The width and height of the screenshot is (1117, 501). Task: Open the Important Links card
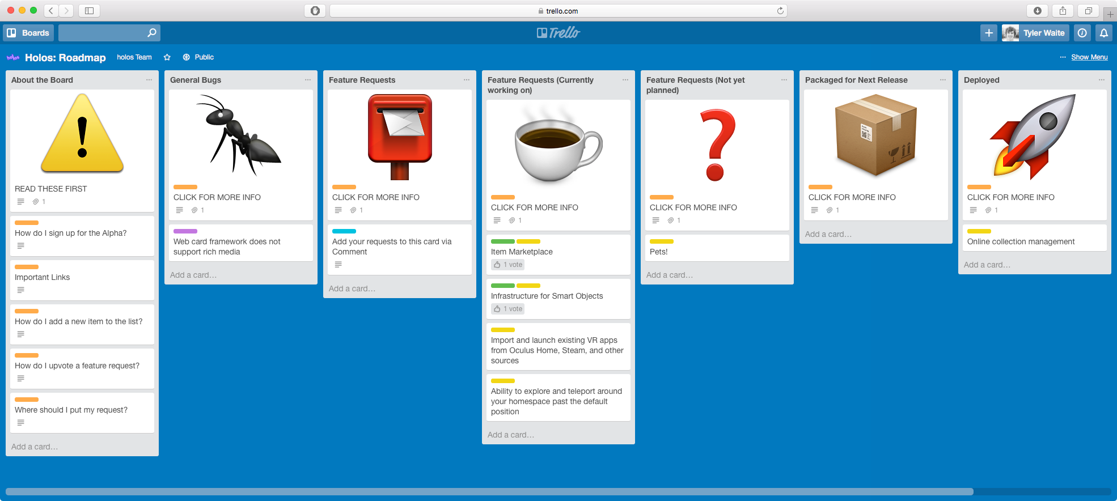pos(82,280)
